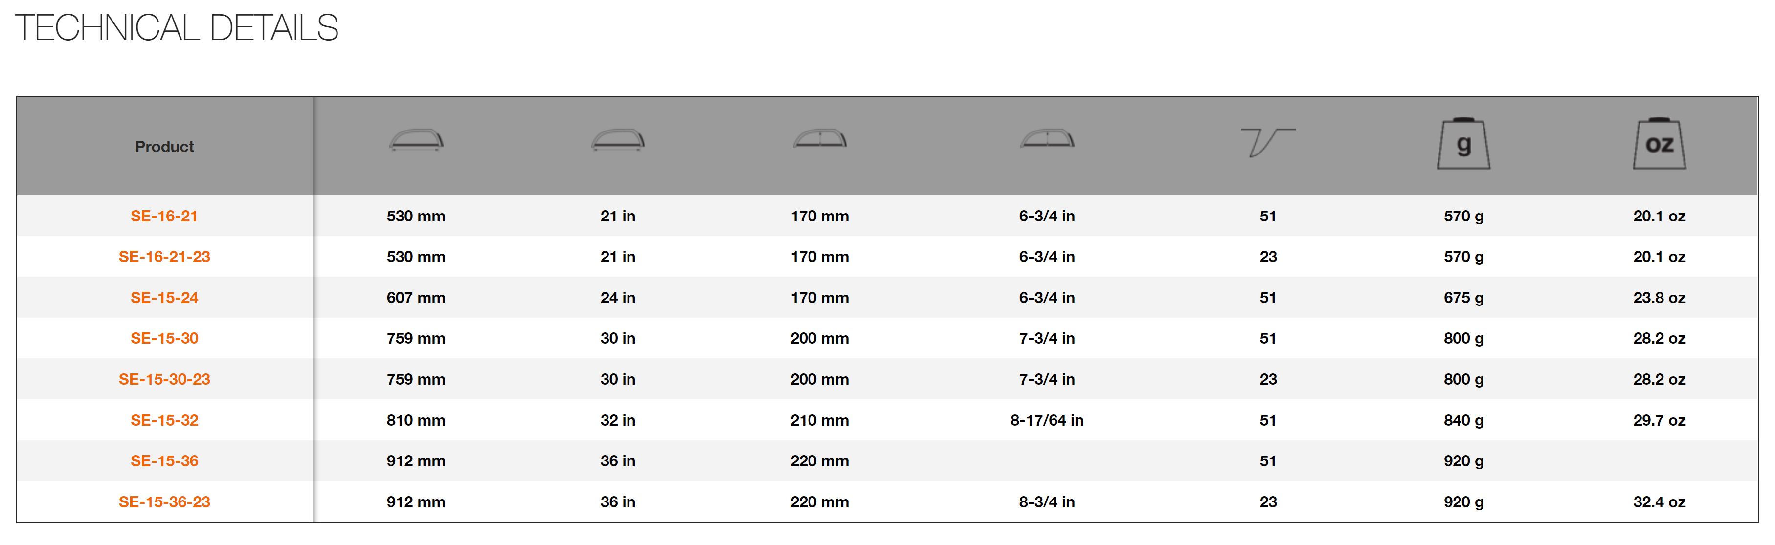Open the SE-15-30 product link
Image resolution: width=1775 pixels, height=545 pixels.
(164, 339)
